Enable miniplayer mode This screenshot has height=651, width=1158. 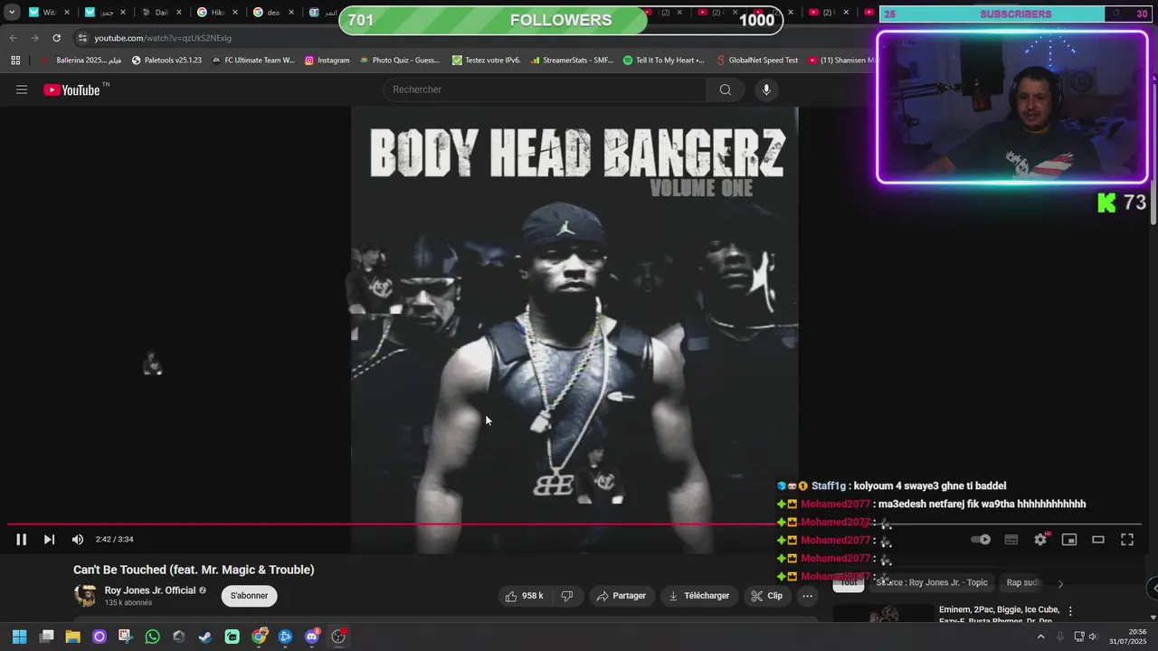click(1069, 539)
